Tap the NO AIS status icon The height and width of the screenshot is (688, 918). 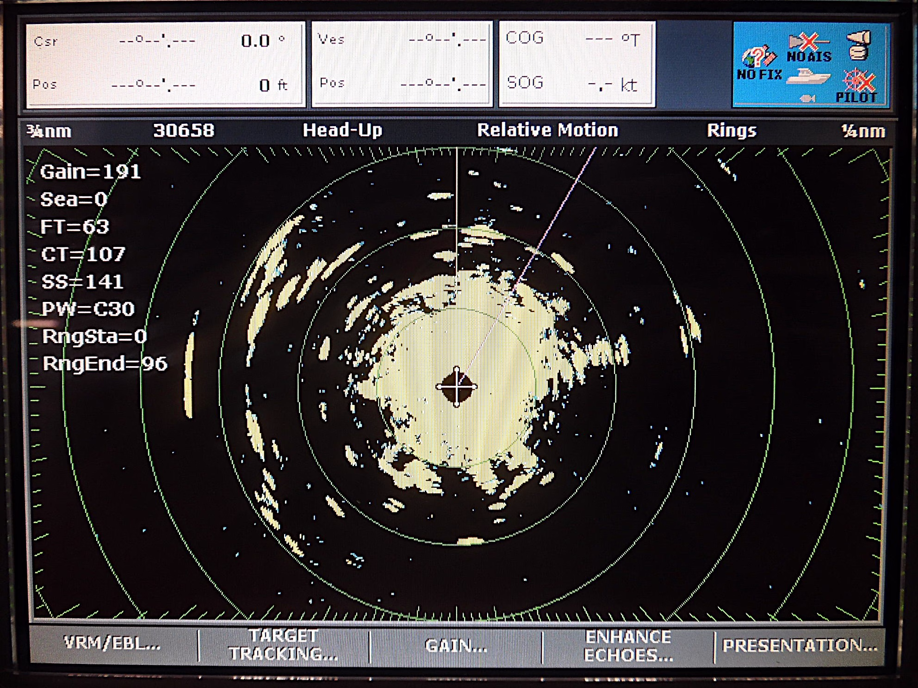click(x=809, y=48)
